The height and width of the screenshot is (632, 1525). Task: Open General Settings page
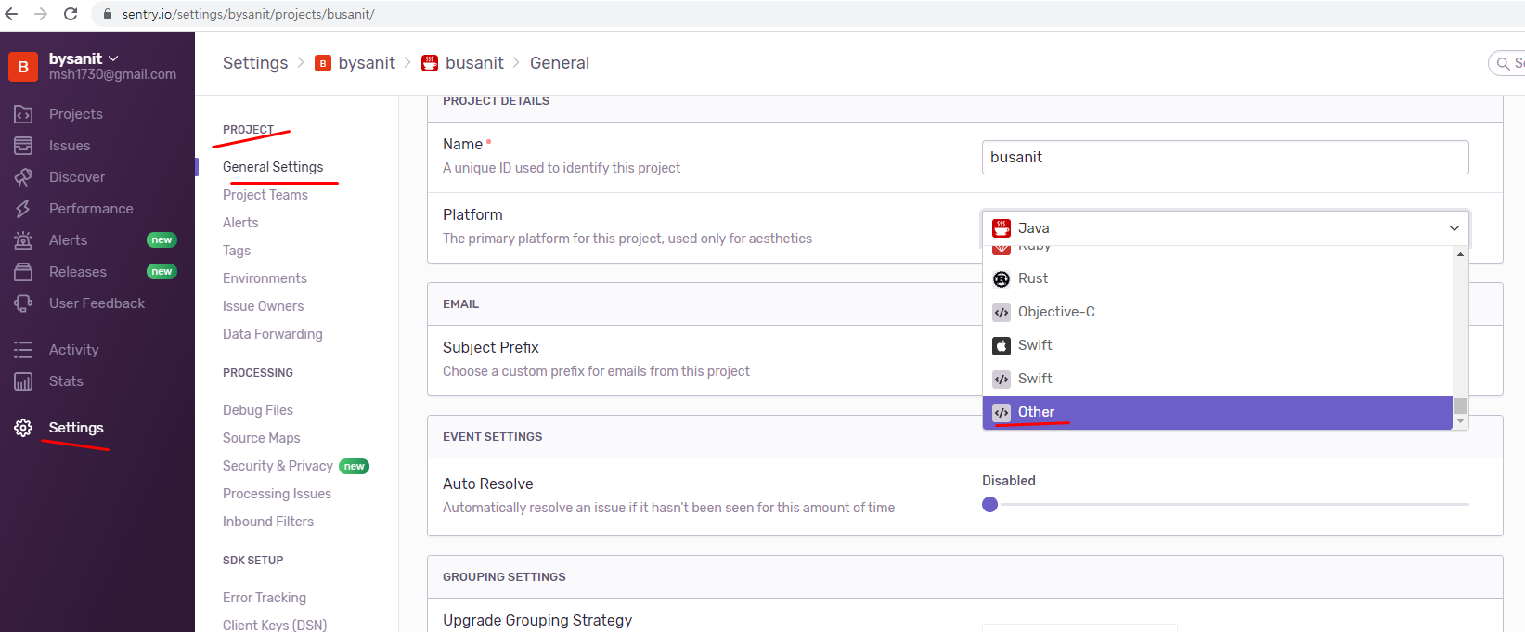(273, 167)
